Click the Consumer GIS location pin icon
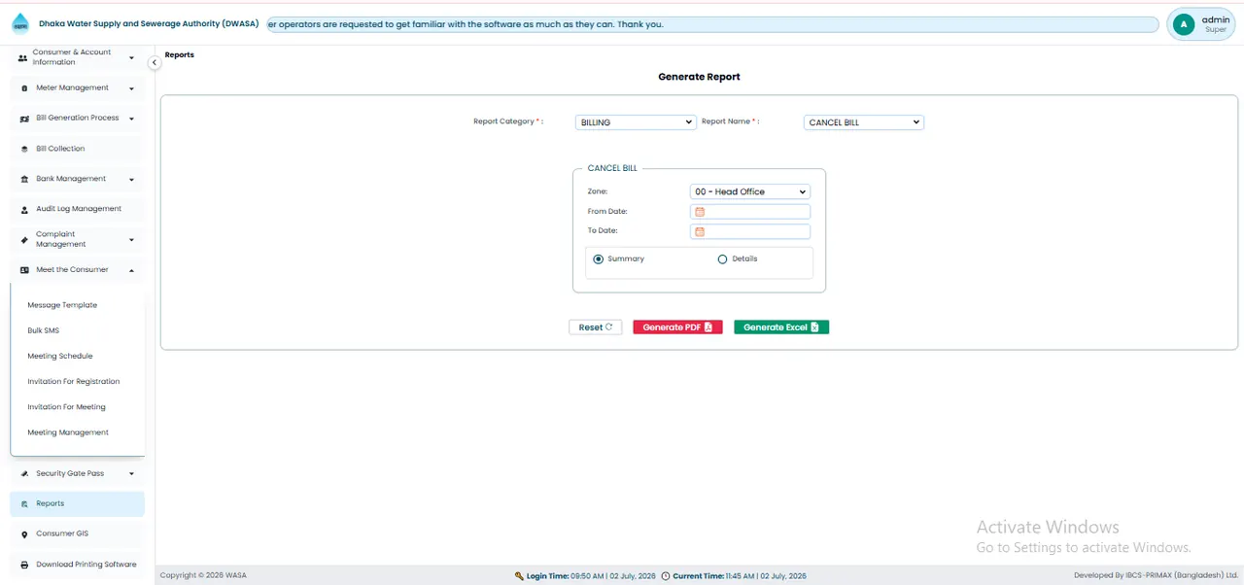The width and height of the screenshot is (1244, 585). (x=24, y=534)
